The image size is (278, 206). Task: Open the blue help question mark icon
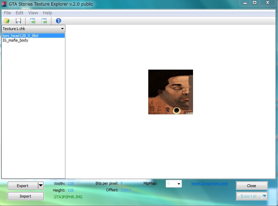pyautogui.click(x=58, y=21)
